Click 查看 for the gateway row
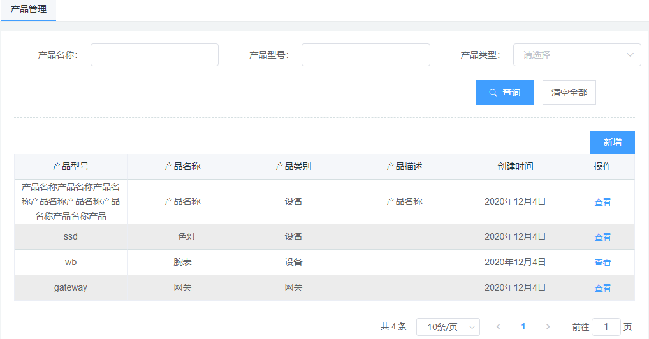 point(602,288)
